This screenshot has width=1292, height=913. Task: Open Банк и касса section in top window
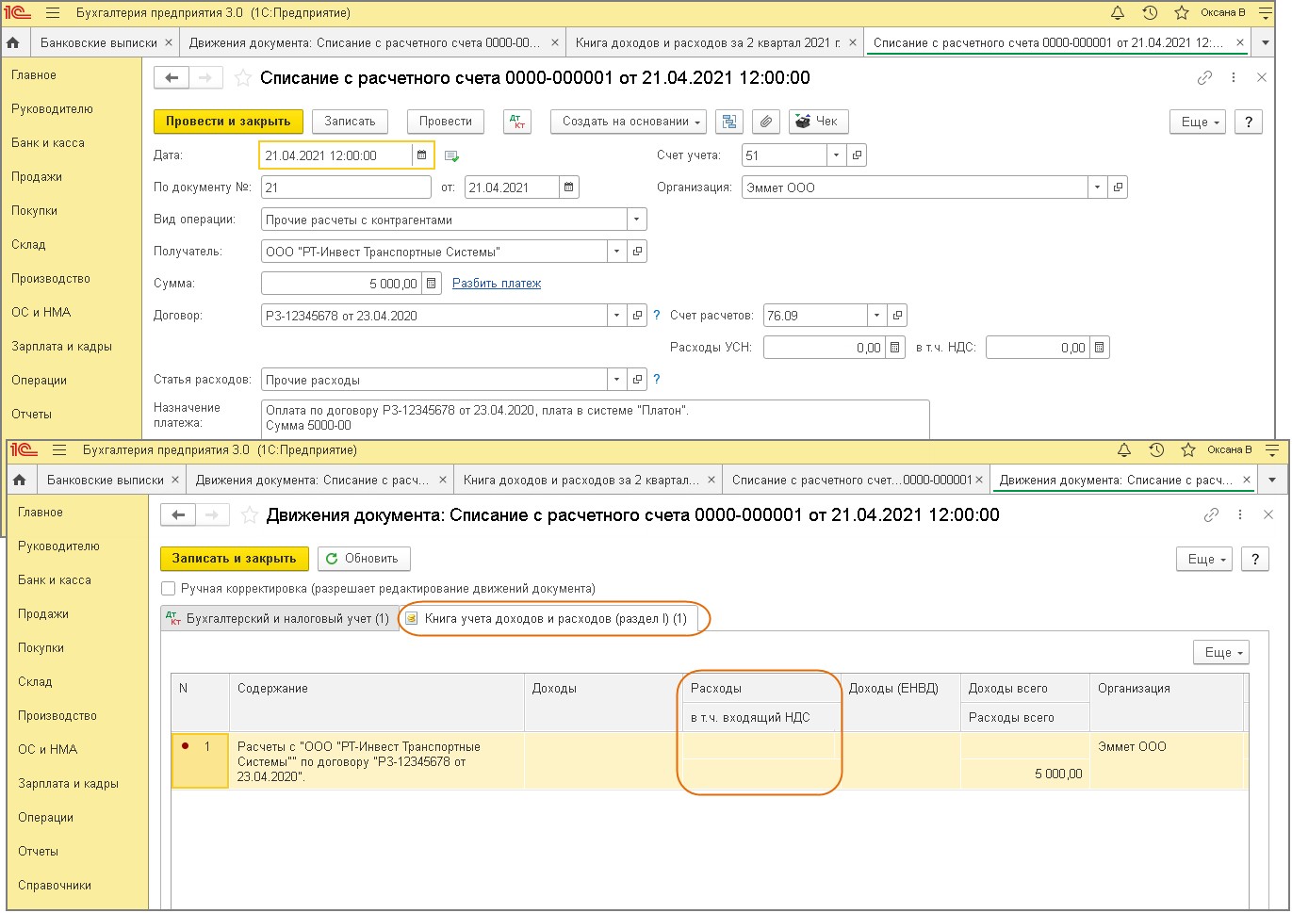pyautogui.click(x=48, y=143)
